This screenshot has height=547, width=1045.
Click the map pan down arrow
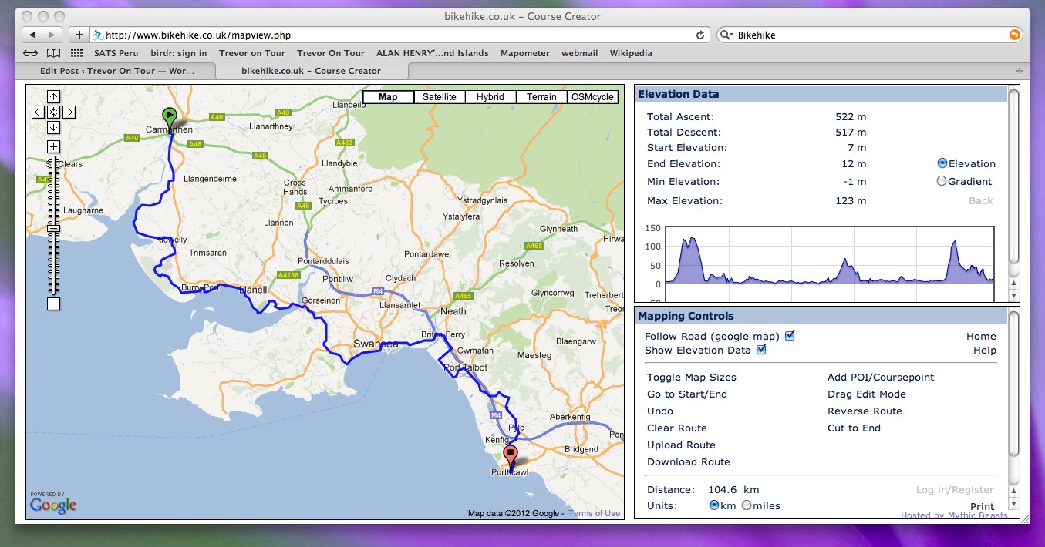click(53, 127)
